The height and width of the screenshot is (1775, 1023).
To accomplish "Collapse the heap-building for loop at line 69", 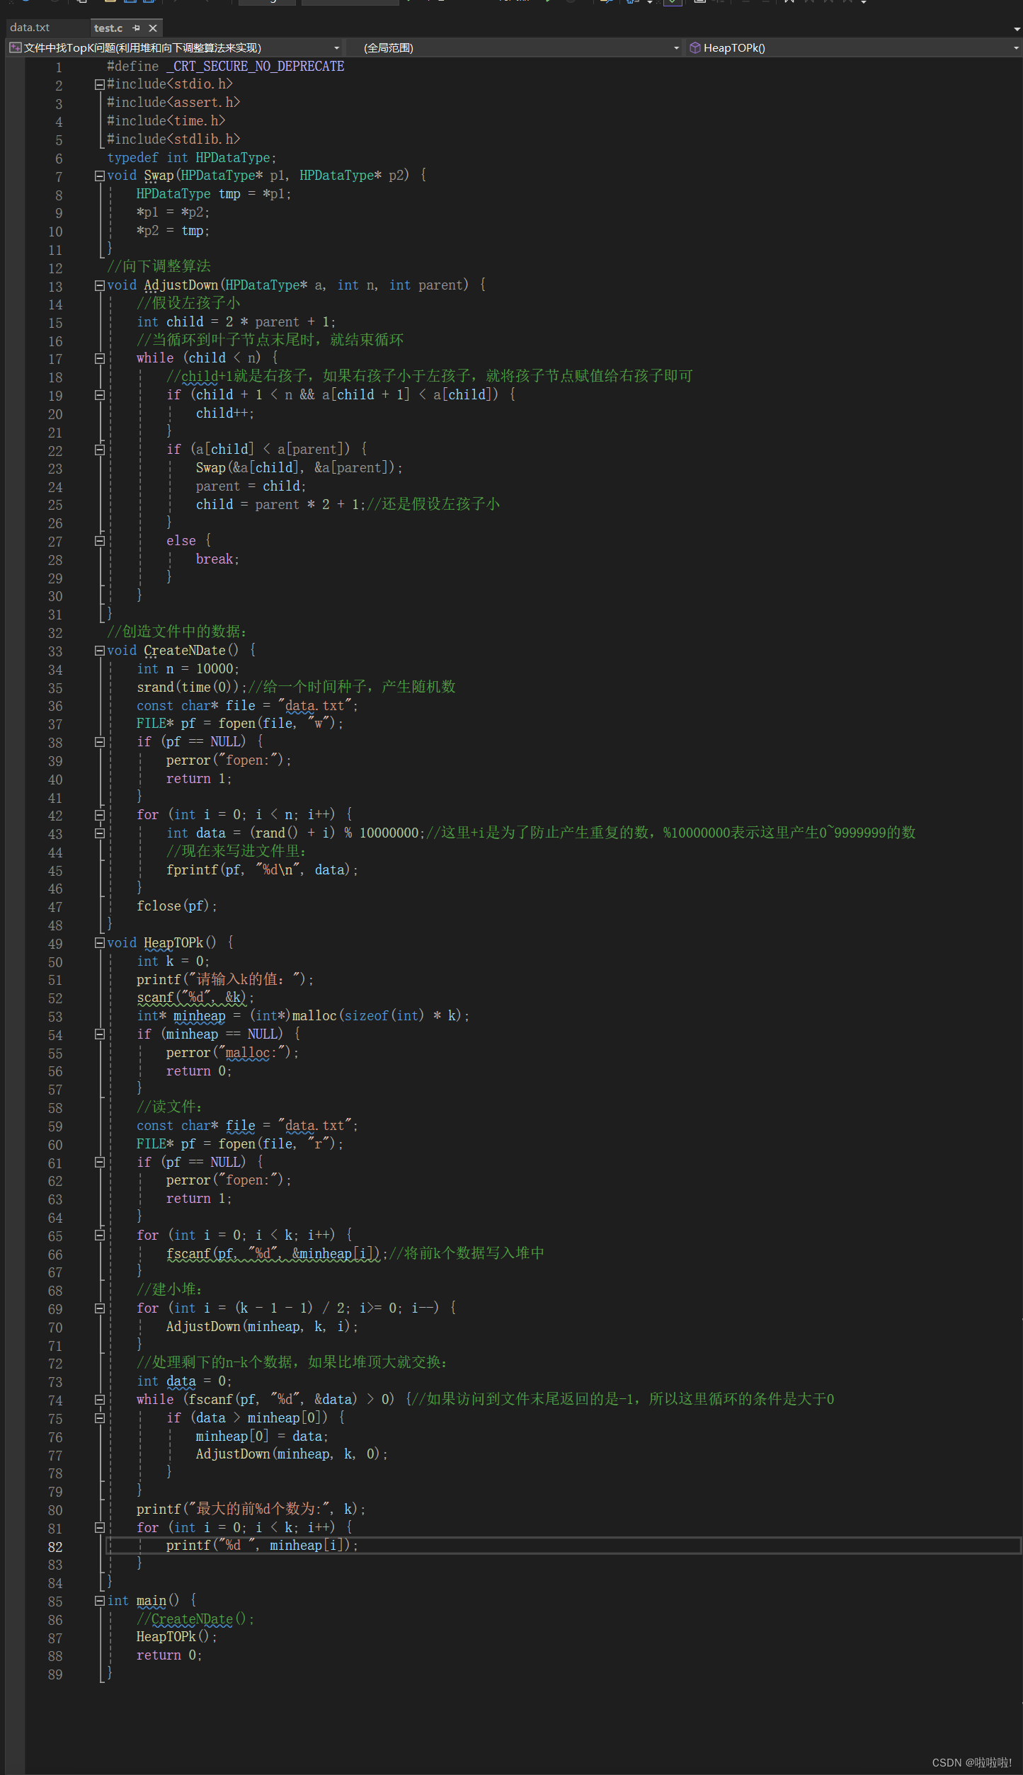I will pos(100,1308).
